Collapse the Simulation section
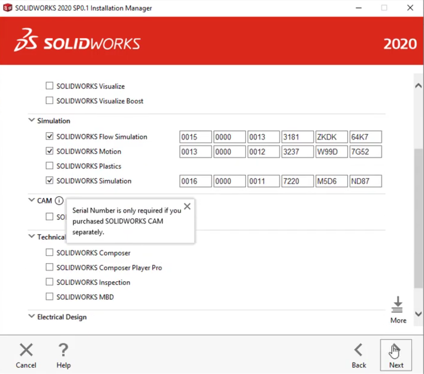 coord(31,120)
